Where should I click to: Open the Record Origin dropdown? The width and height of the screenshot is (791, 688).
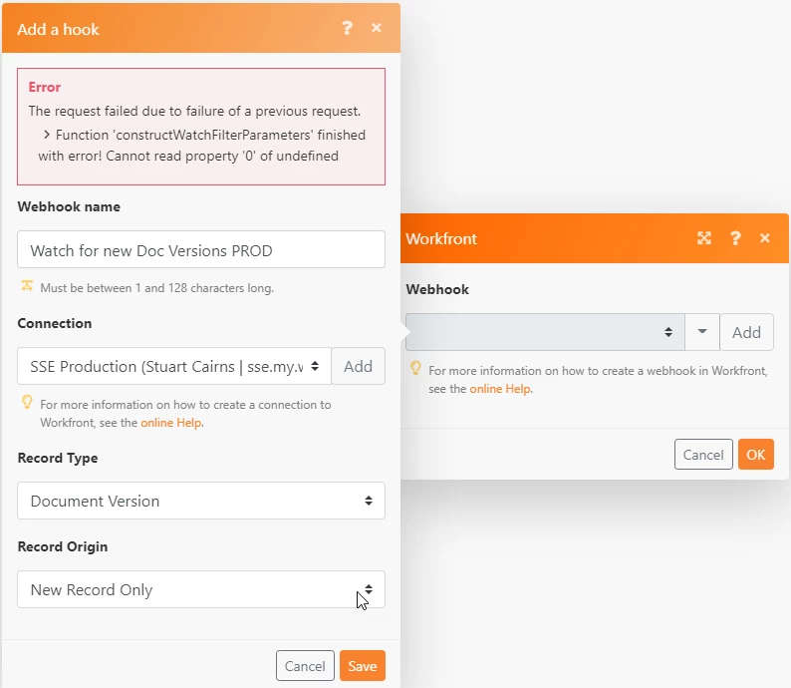pos(201,589)
